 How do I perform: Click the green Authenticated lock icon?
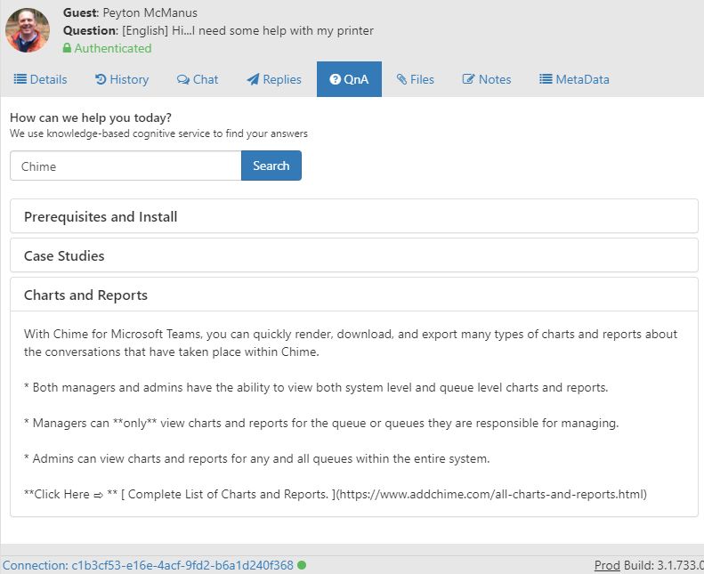67,48
